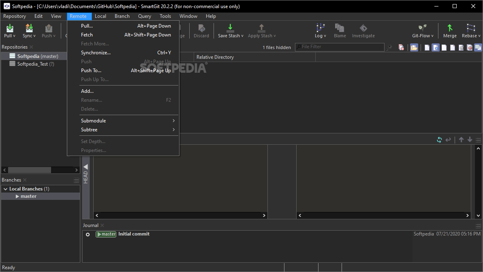Open the Branch menu
This screenshot has height=272, width=483.
122,16
